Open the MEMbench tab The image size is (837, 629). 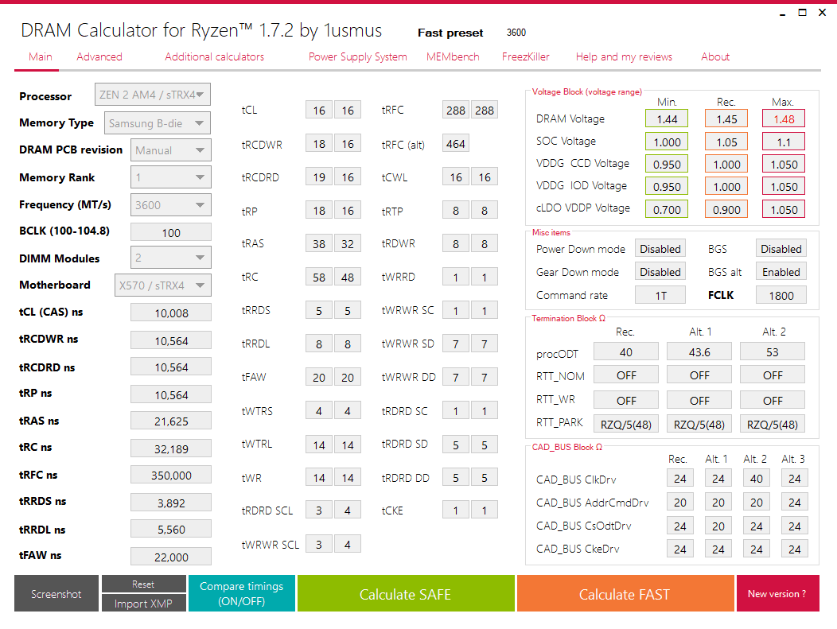[x=453, y=56]
